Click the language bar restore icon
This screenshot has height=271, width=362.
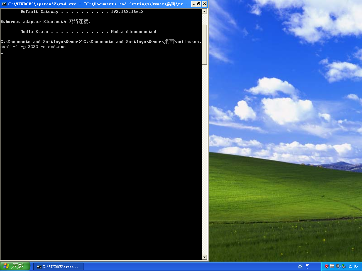(x=307, y=265)
